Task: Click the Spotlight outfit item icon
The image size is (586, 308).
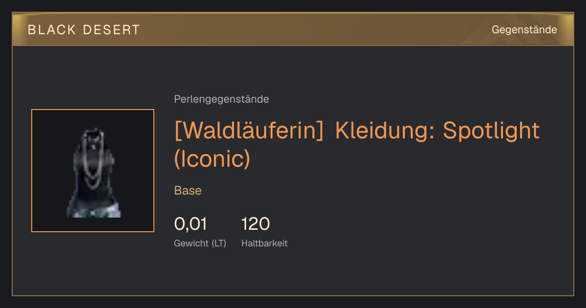Action: pyautogui.click(x=93, y=171)
